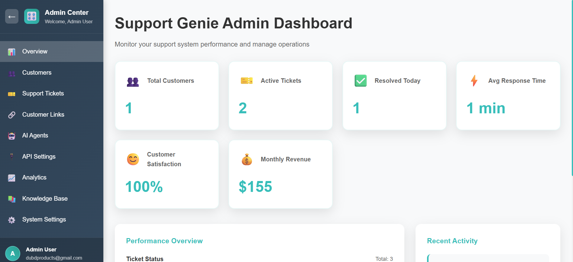
Task: Click the Welcome, Admin User subtitle
Action: click(69, 21)
